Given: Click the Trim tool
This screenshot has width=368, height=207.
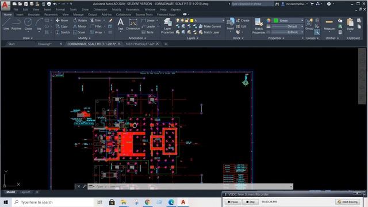Looking at the screenshot, I should [x=95, y=21].
